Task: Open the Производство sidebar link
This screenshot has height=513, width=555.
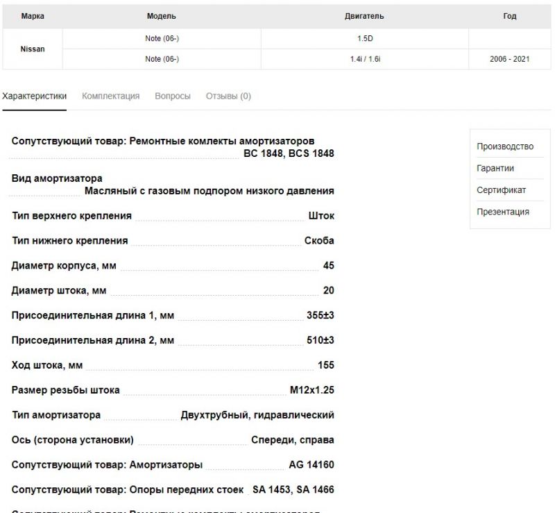Action: [505, 146]
